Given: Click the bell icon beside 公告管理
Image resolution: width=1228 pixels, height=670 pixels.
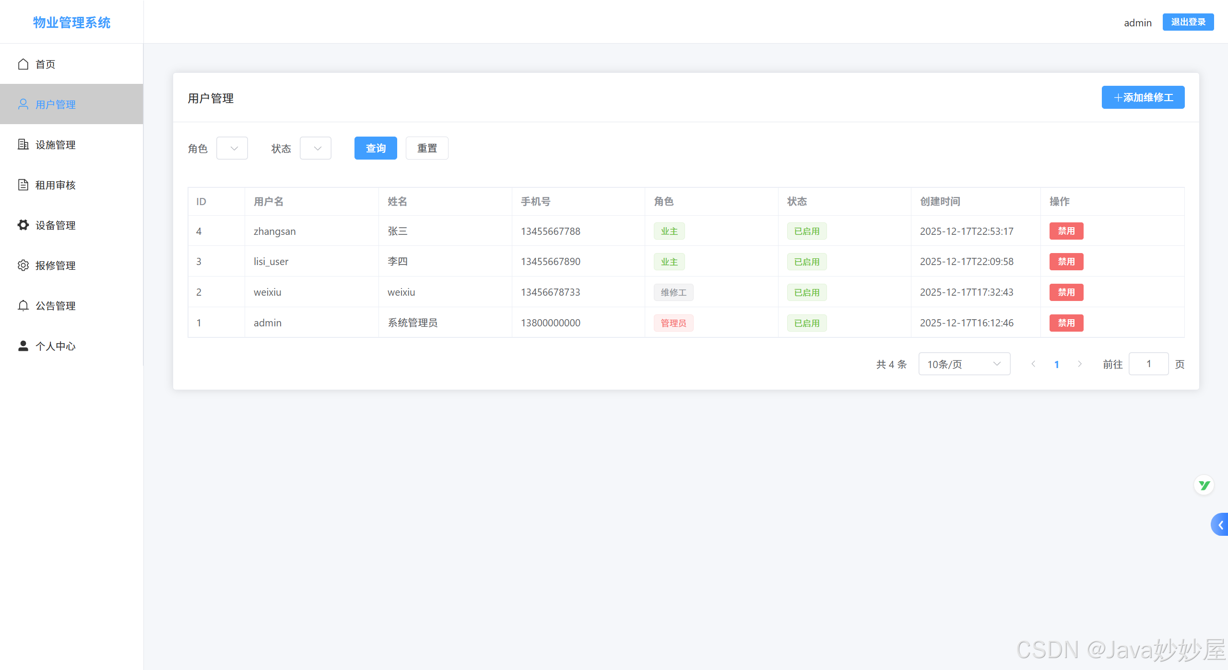Looking at the screenshot, I should click(x=23, y=306).
